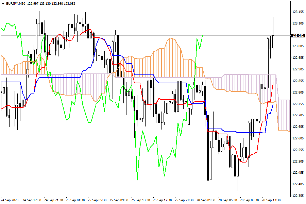Click the orange hatched cloud's highest peak
The height and width of the screenshot is (204, 306).
click(x=172, y=38)
